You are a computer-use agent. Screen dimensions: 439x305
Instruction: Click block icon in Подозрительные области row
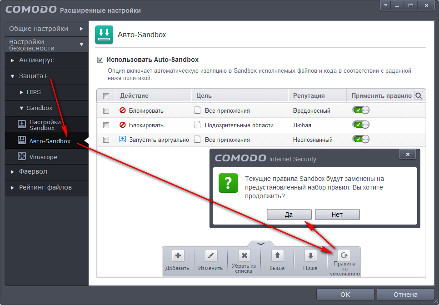pos(123,125)
